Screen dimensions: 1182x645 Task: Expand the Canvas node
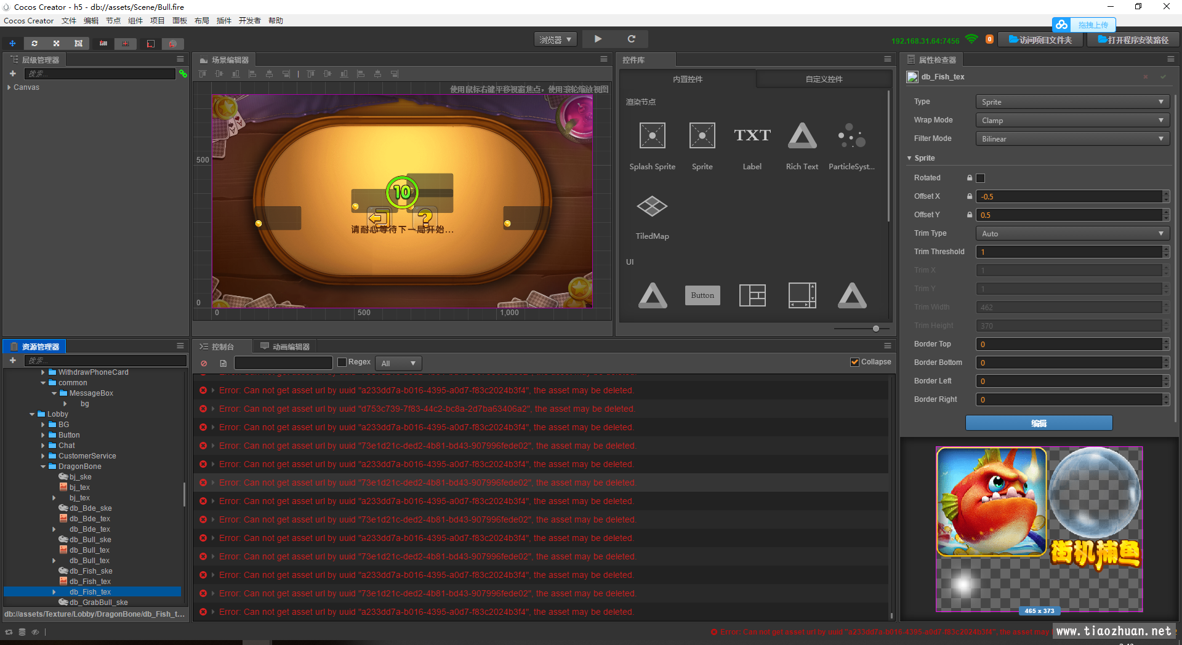tap(9, 87)
